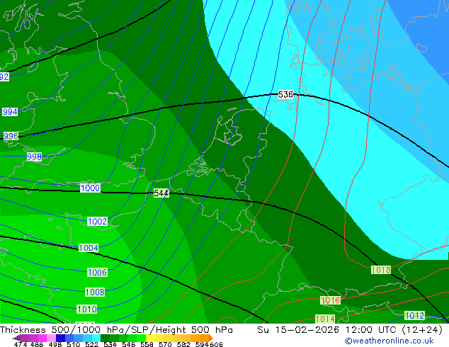This screenshot has height=347, width=449.
Task: Click the legend value 546
Action: click(129, 344)
